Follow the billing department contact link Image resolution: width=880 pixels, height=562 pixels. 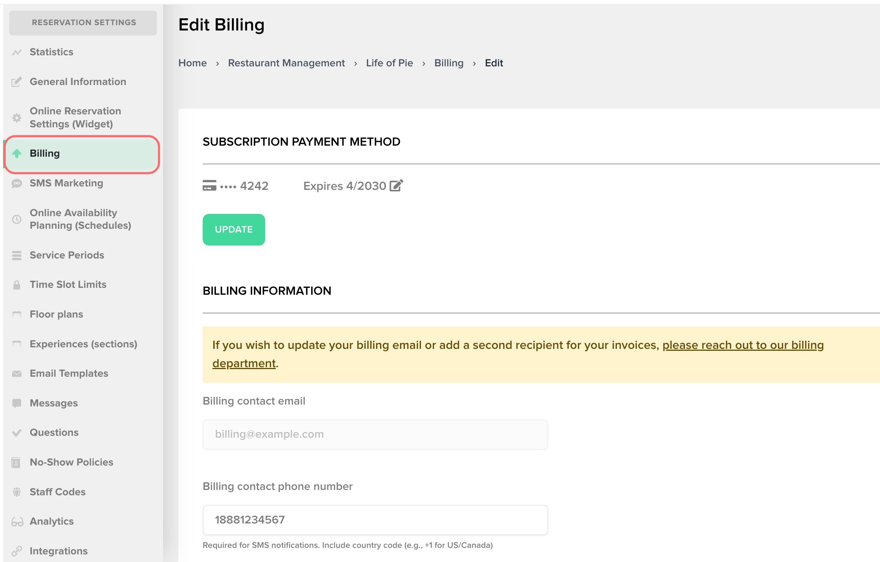742,345
